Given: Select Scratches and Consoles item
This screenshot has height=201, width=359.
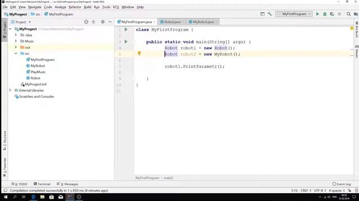Looking at the screenshot, I should pos(34,97).
